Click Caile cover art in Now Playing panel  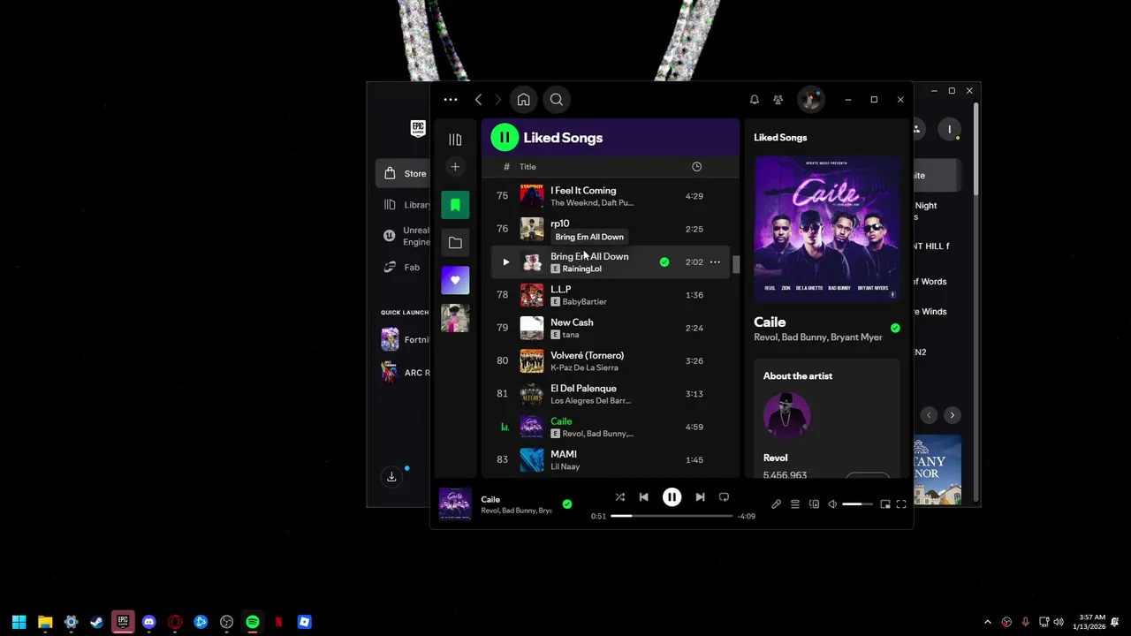coord(827,229)
